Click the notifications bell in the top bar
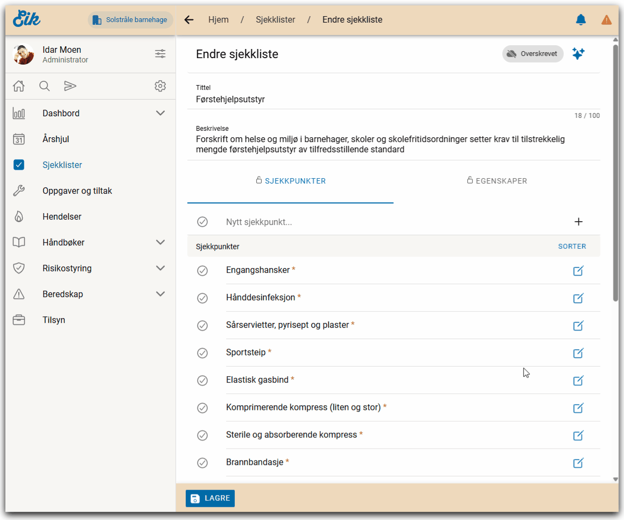 click(x=580, y=19)
